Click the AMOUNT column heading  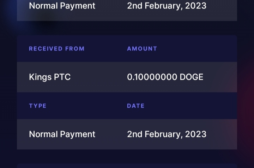coord(142,49)
